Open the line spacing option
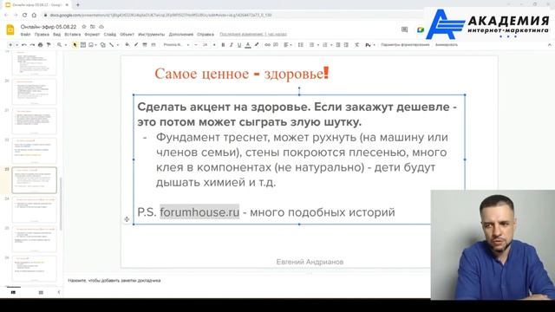Screen dimensions: 555x312 coord(301,45)
